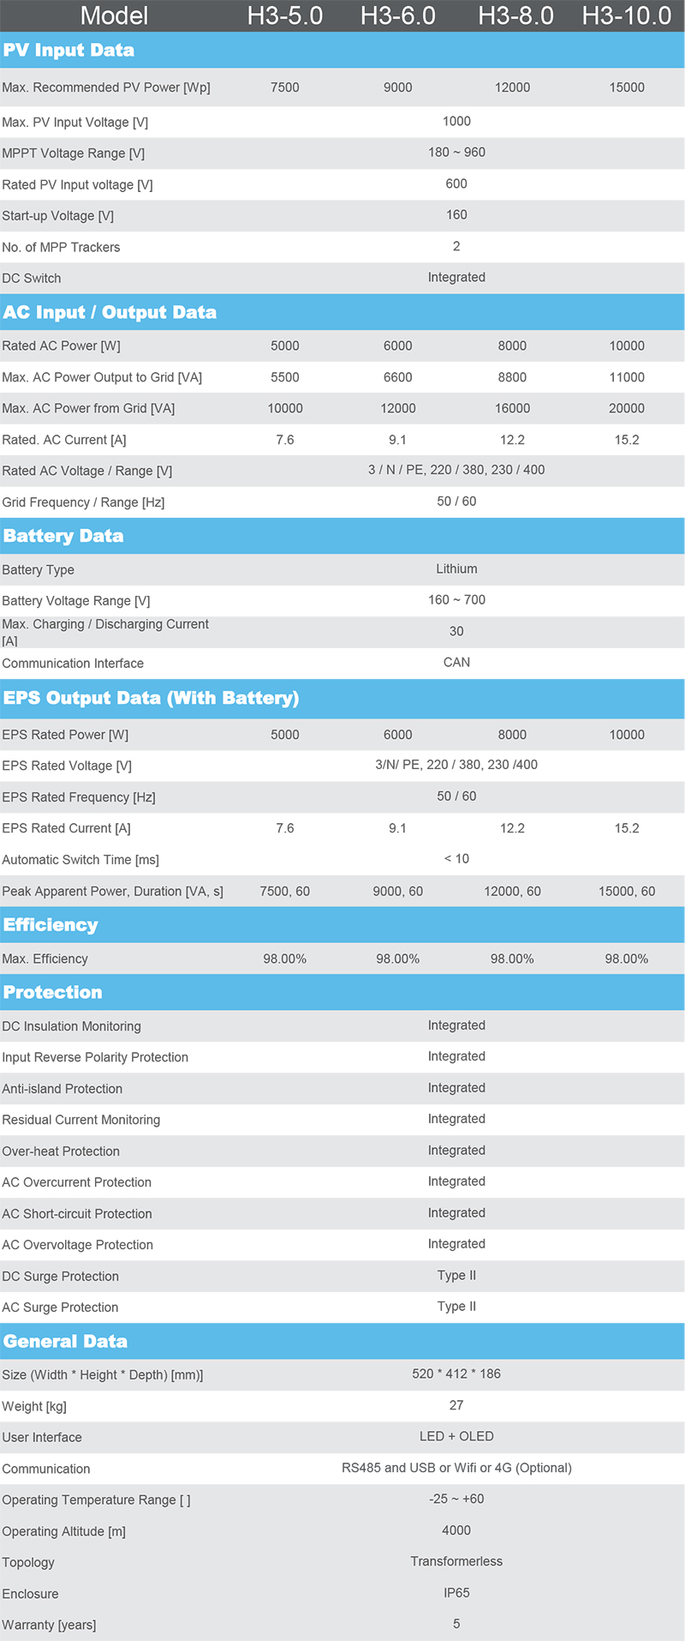
Task: Click the EPS Output Data section header
Action: coord(151,698)
